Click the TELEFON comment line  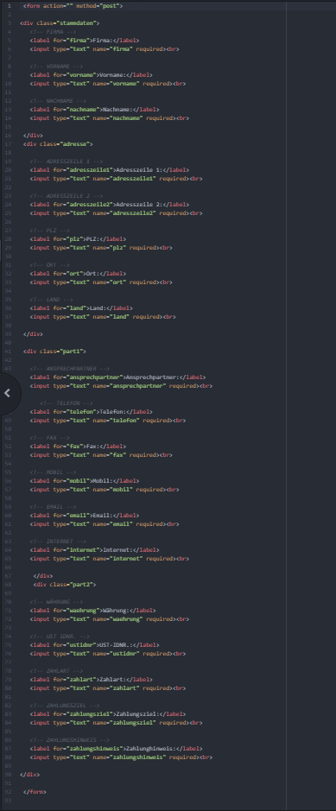pos(67,403)
